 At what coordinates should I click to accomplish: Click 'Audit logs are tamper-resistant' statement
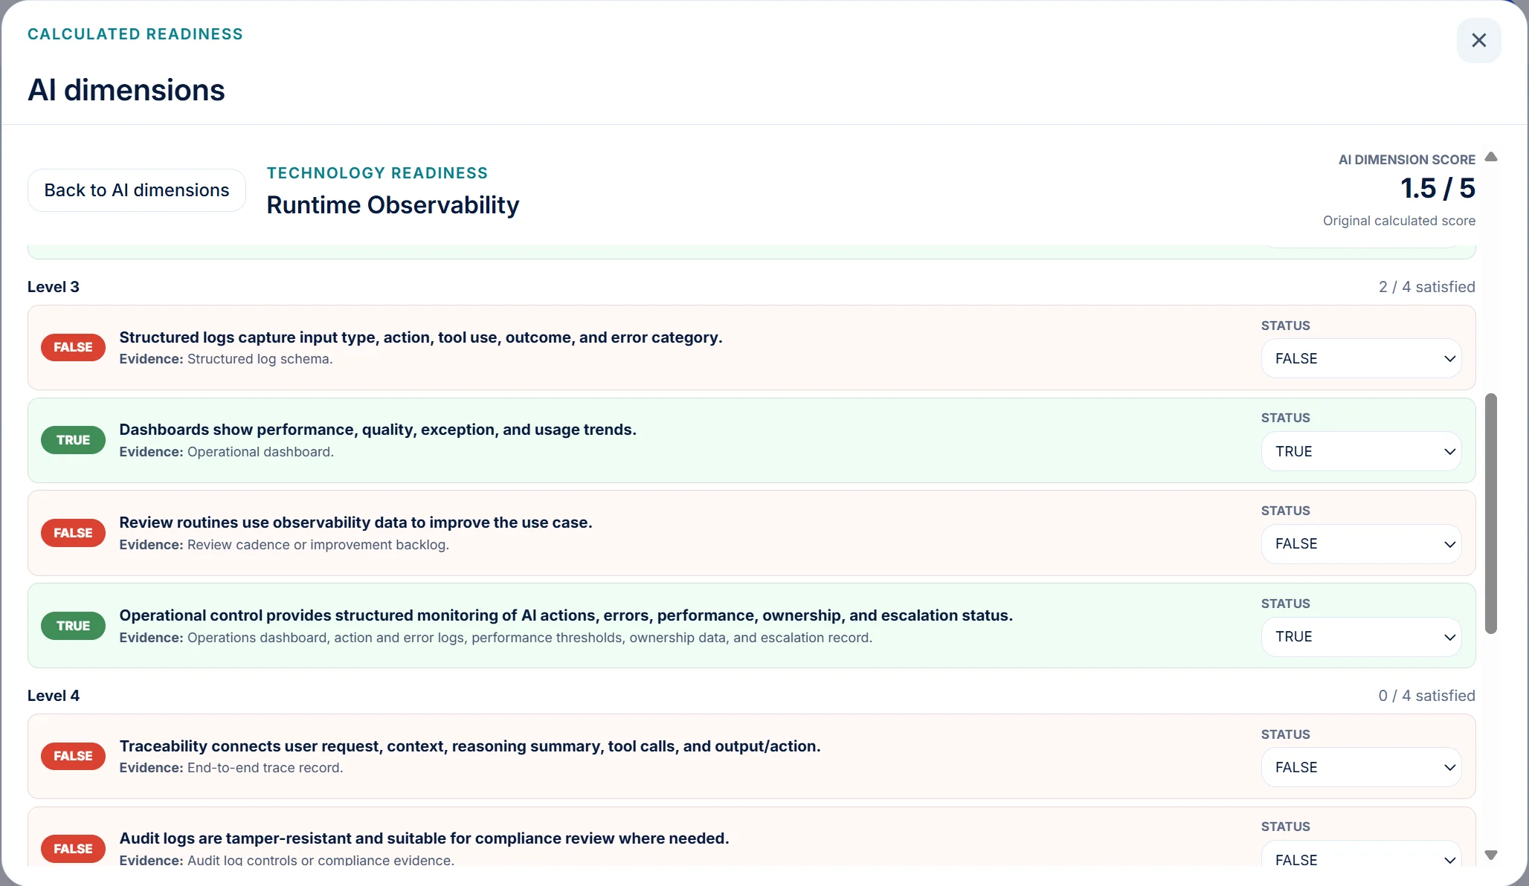424,838
